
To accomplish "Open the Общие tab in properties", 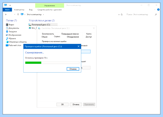I will click(x=44, y=37).
